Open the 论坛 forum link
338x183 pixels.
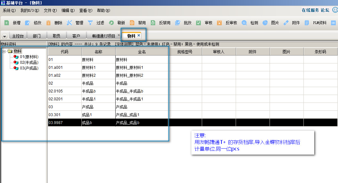(x=325, y=10)
